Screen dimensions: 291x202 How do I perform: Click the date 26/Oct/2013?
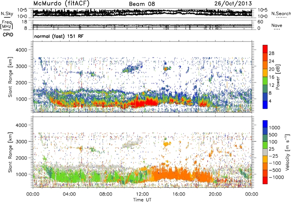pyautogui.click(x=233, y=4)
